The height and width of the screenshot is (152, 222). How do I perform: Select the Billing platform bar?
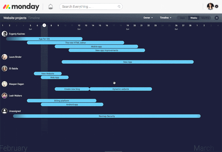62,100
